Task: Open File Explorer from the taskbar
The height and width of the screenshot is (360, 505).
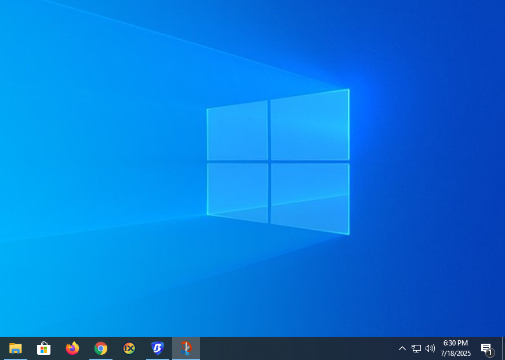Action: (15, 348)
